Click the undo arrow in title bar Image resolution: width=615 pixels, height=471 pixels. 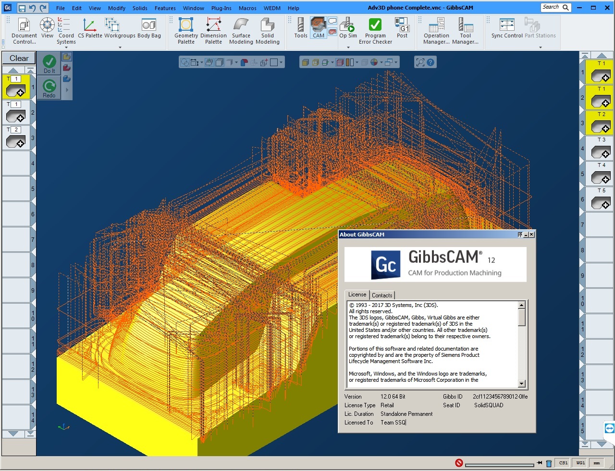tap(33, 8)
